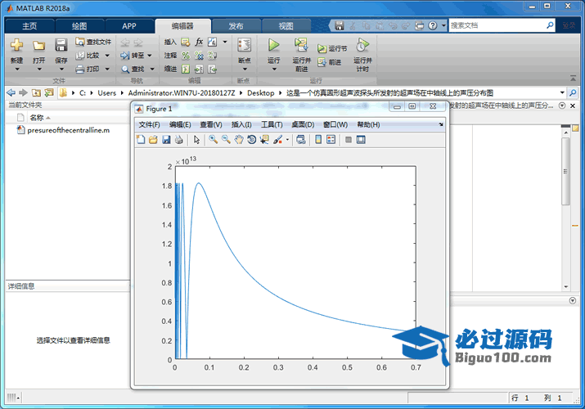Click Print Figure icon in Figure toolbar
Viewport: 585px width, 409px height.
179,140
